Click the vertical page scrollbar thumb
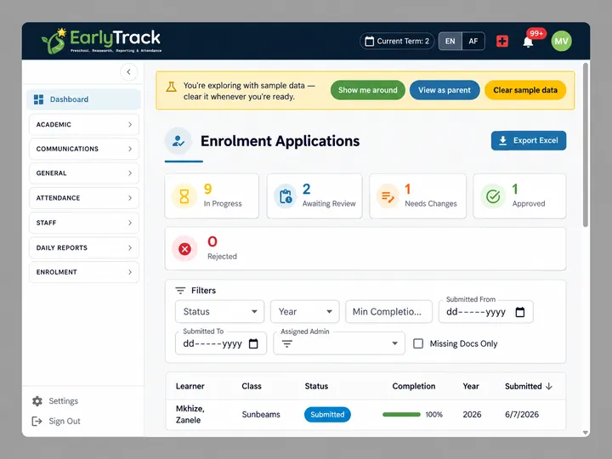 585,144
